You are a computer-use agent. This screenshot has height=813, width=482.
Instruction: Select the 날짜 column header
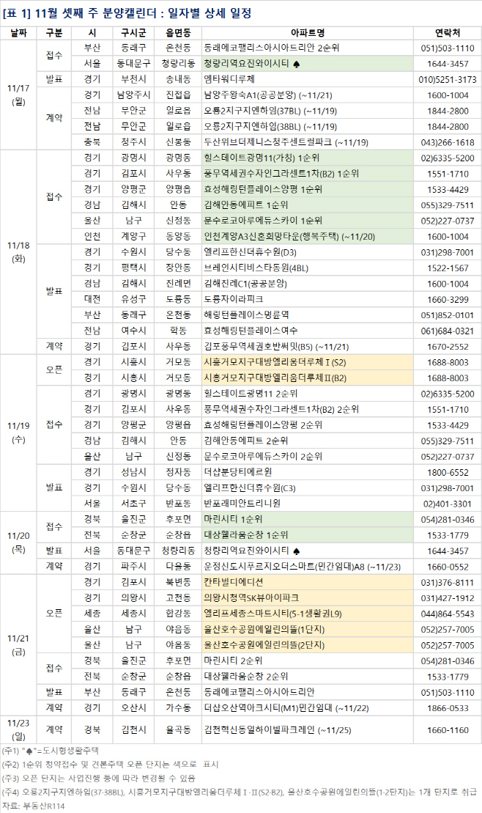click(x=18, y=32)
